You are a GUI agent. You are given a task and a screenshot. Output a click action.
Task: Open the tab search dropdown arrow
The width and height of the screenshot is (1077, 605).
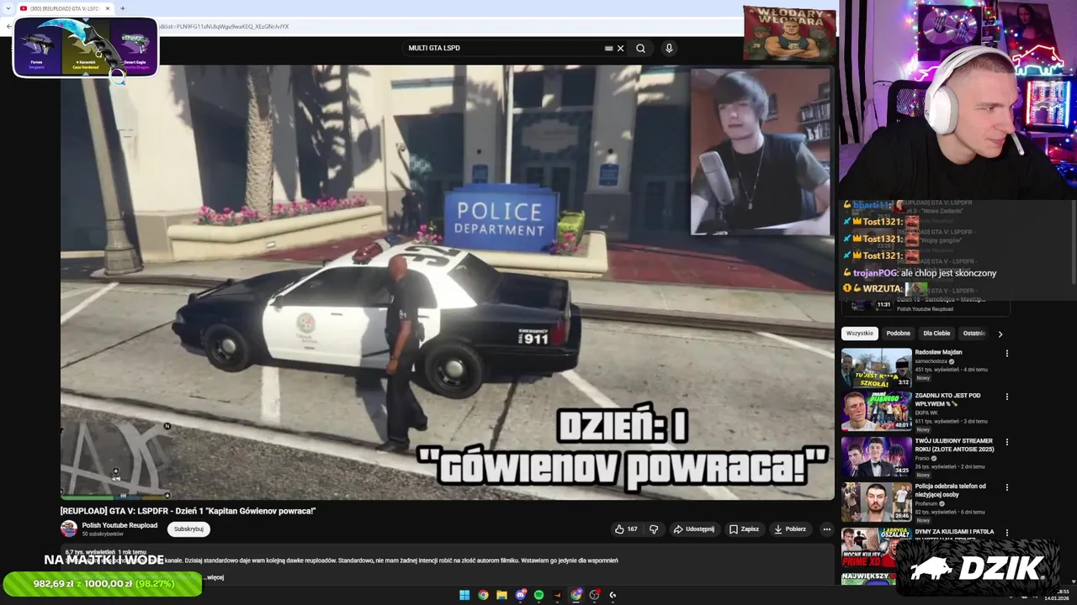(7, 8)
